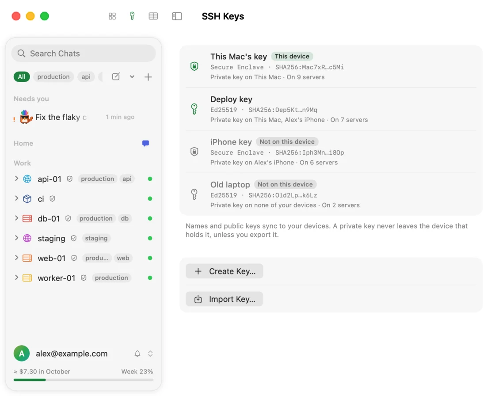The width and height of the screenshot is (495, 396).
Task: Click the api-01 globe icon
Action: click(27, 179)
